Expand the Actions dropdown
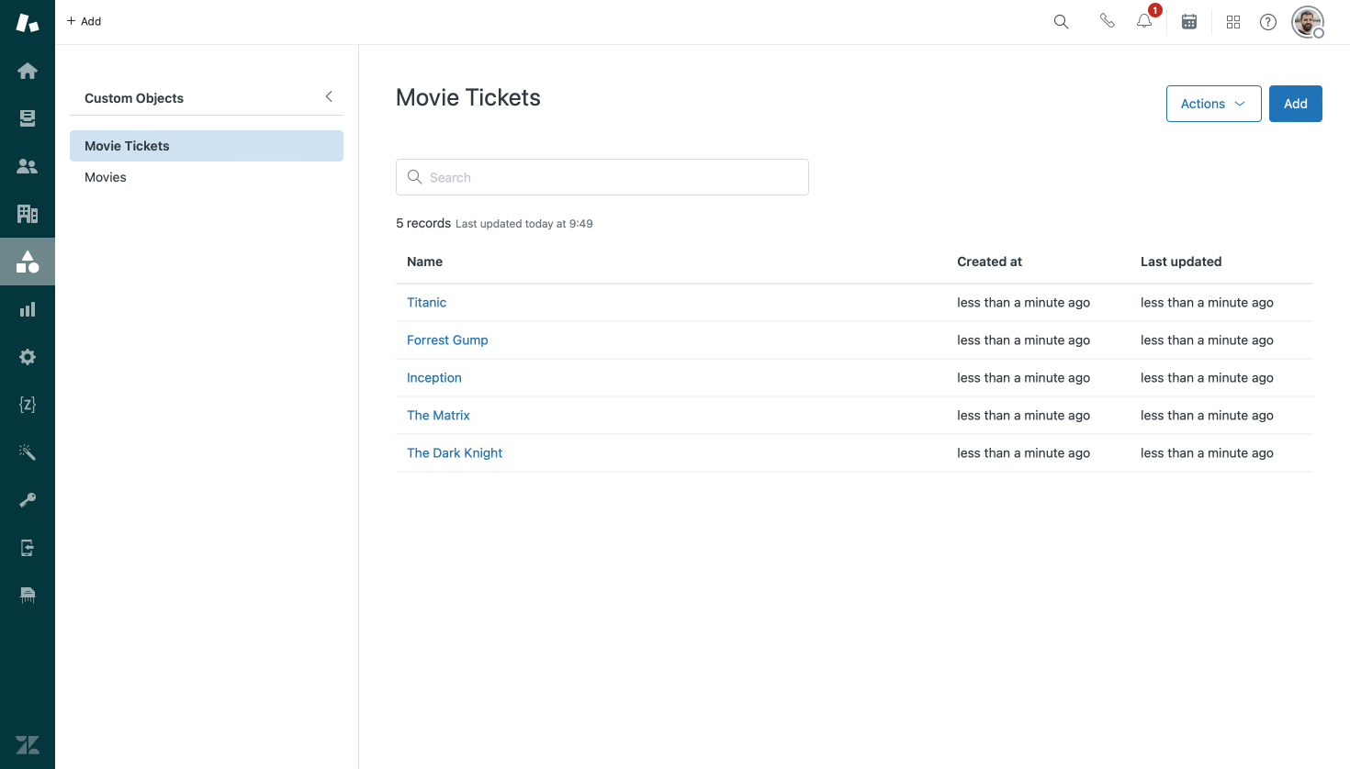Viewport: 1350px width, 769px height. pyautogui.click(x=1213, y=104)
